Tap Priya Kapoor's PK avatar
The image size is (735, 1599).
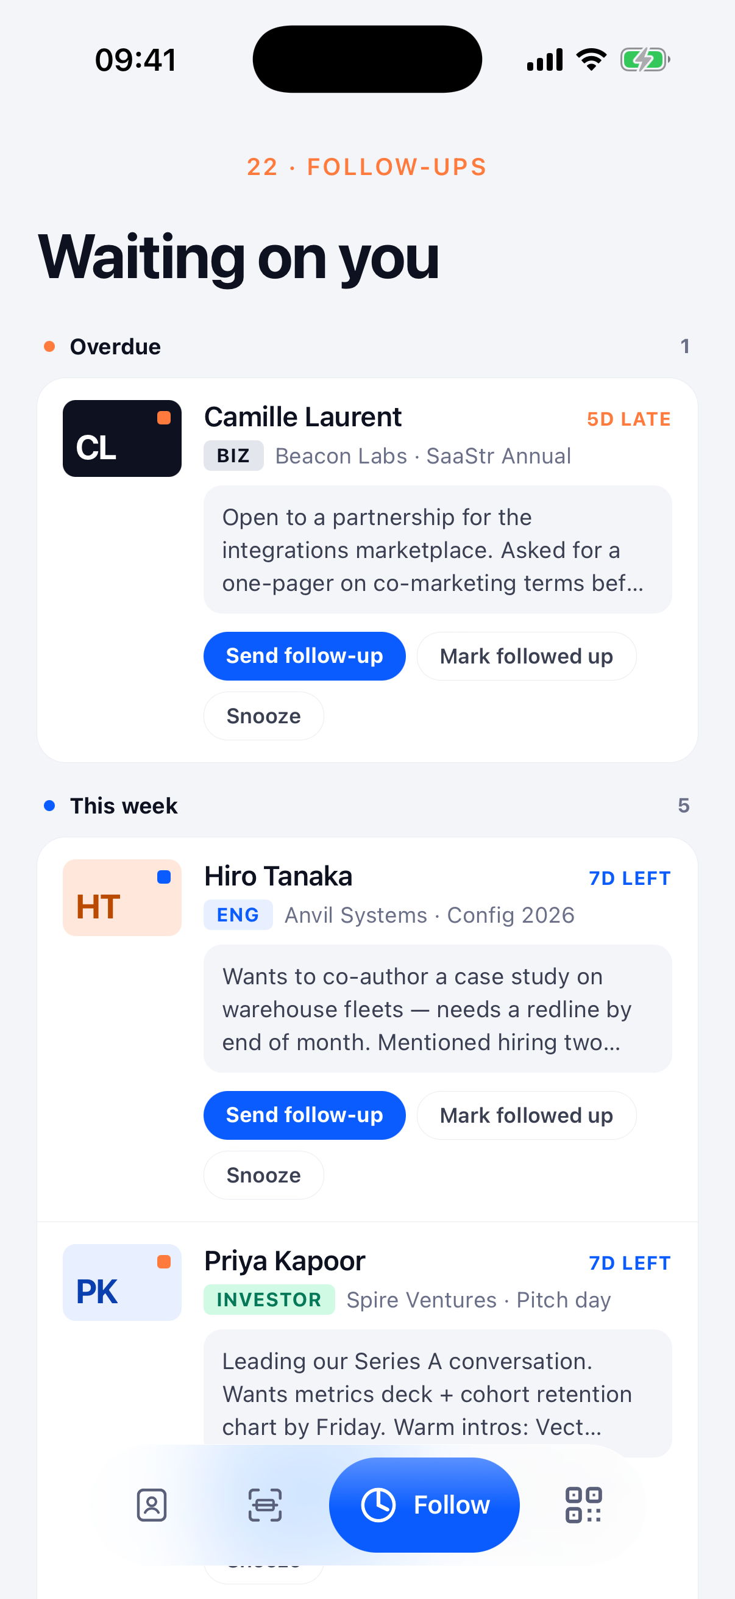pyautogui.click(x=122, y=1282)
